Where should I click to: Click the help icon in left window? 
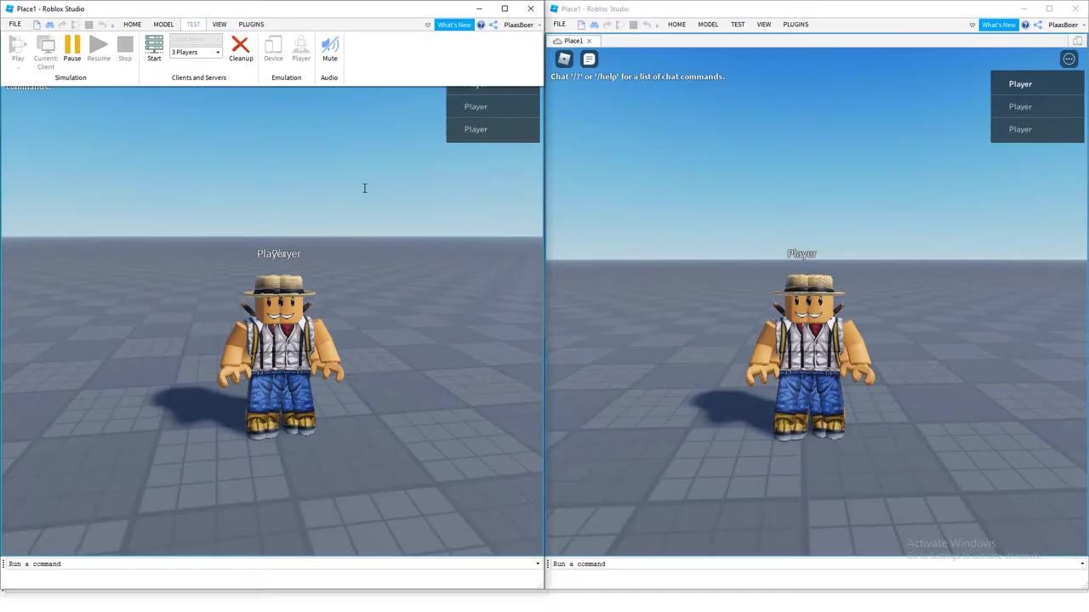tap(481, 25)
